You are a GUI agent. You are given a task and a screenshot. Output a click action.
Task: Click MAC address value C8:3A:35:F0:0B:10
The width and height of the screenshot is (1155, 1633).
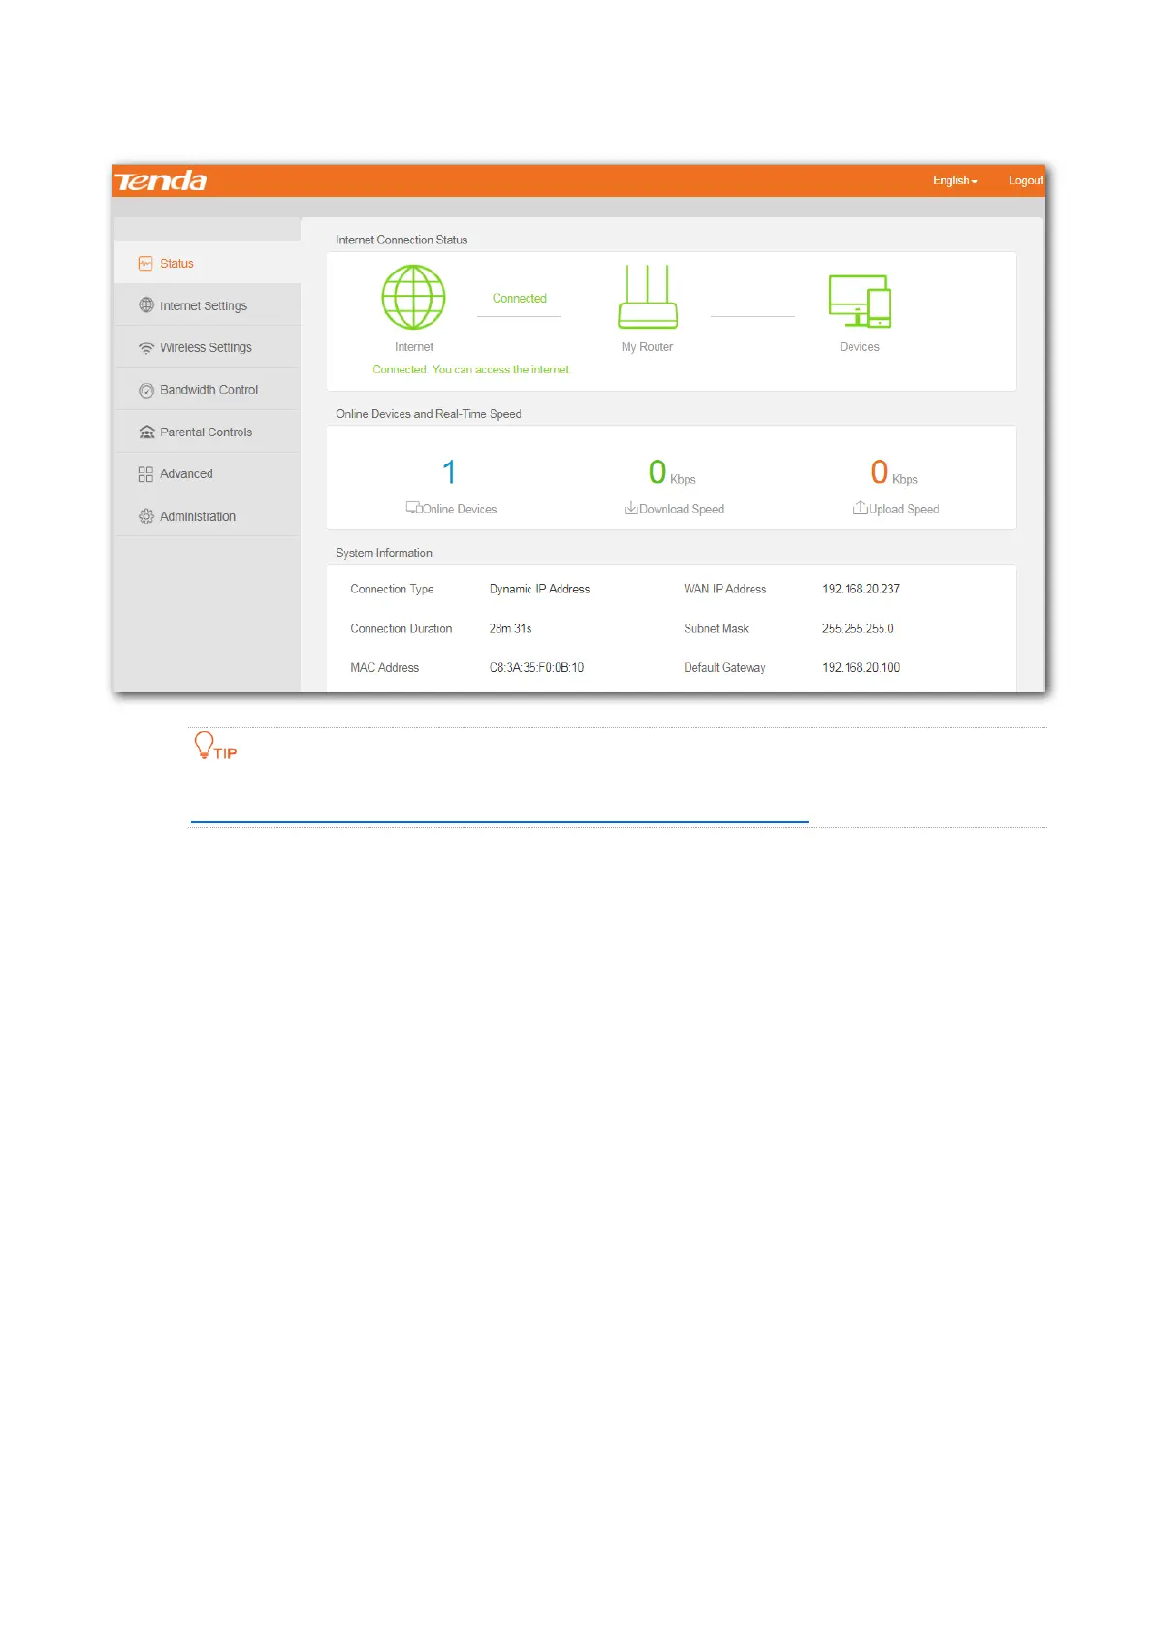pos(536,668)
